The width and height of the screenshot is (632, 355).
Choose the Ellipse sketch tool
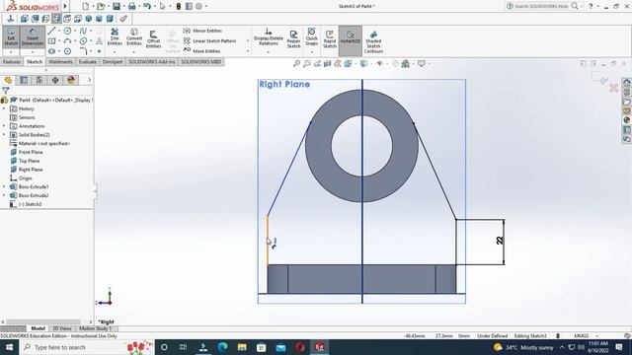click(83, 41)
